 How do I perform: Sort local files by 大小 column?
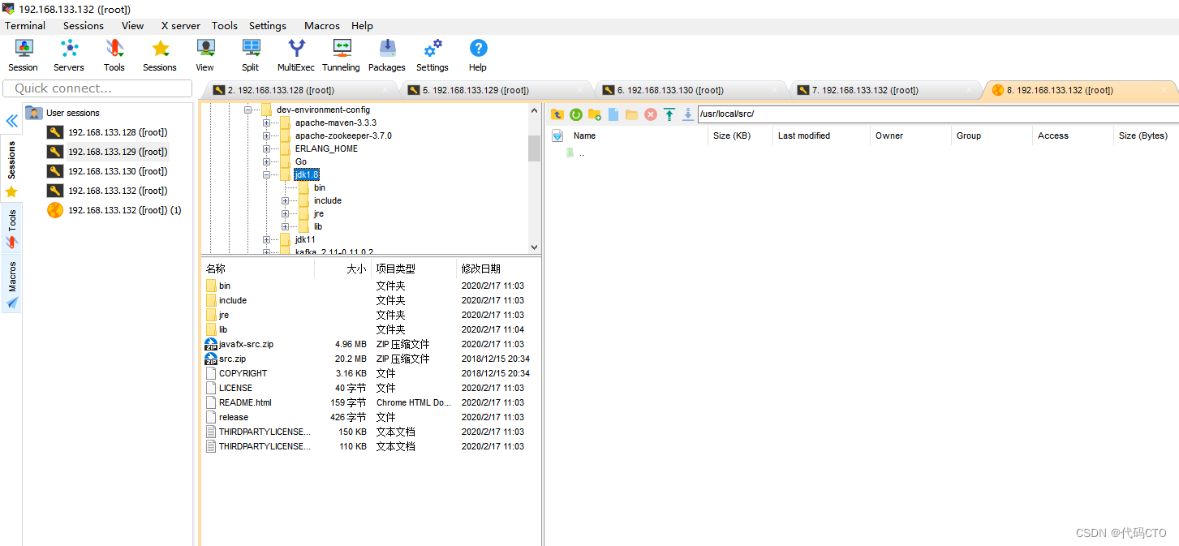click(342, 269)
